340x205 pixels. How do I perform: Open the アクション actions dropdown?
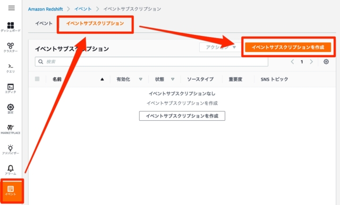click(x=220, y=47)
